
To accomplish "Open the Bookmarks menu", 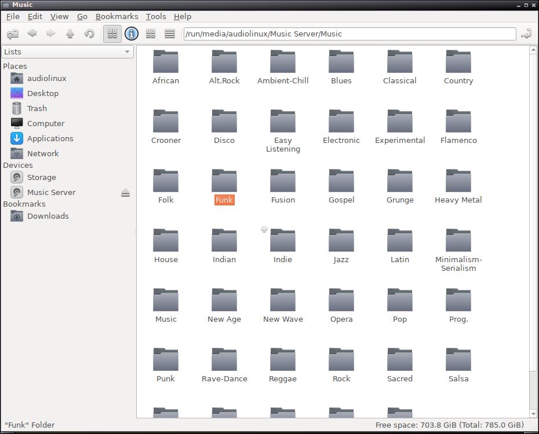I will [116, 16].
